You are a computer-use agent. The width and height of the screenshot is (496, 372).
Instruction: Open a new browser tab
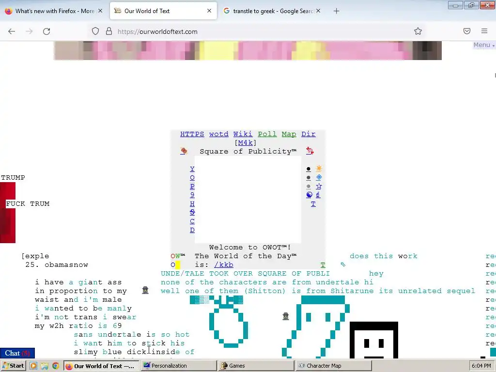[336, 11]
